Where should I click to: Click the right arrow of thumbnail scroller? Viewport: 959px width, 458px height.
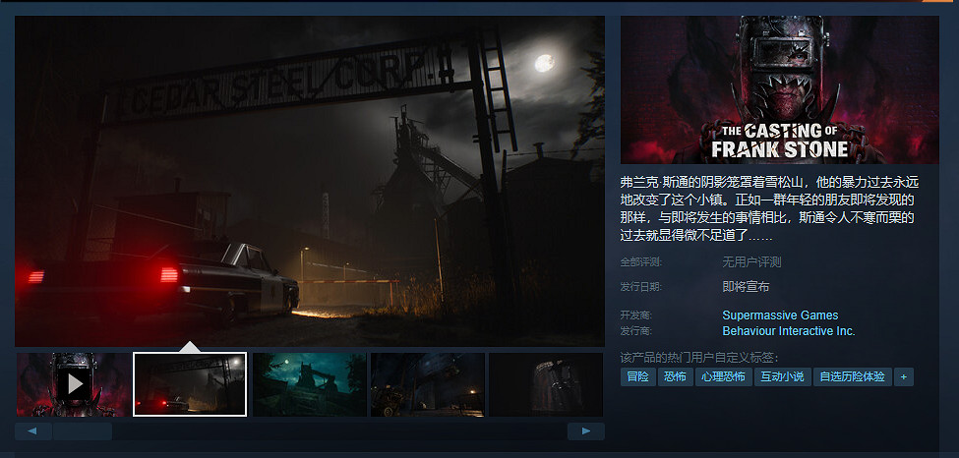click(x=586, y=431)
